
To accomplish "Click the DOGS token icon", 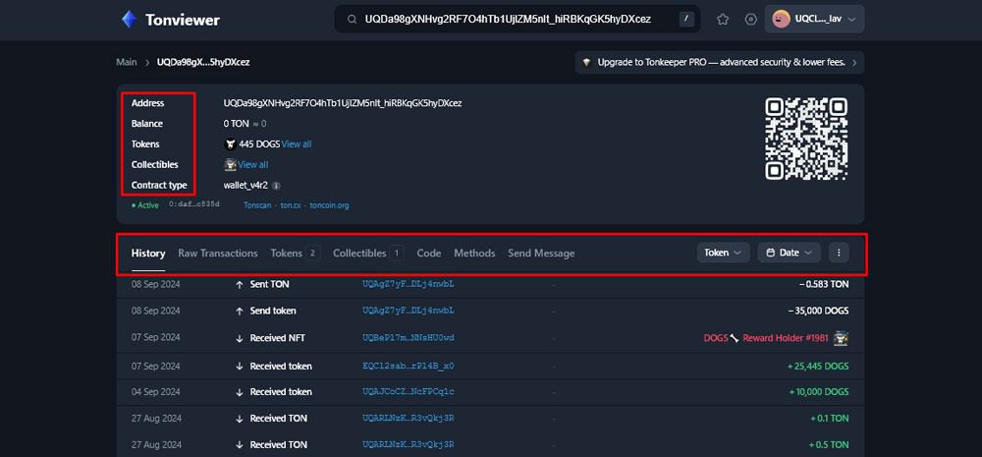I will click(x=230, y=144).
